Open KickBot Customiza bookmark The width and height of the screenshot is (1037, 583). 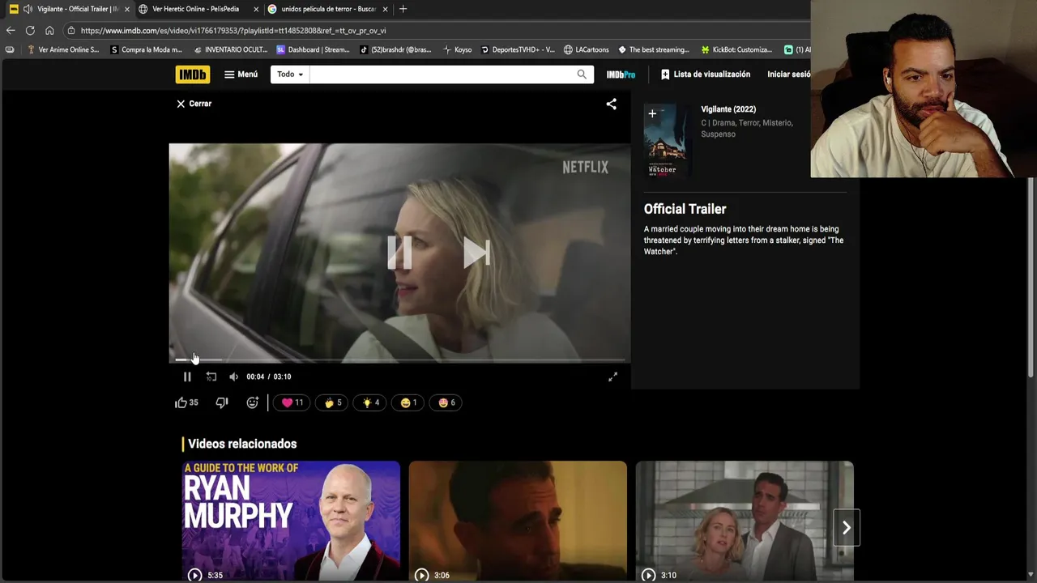[x=737, y=50]
